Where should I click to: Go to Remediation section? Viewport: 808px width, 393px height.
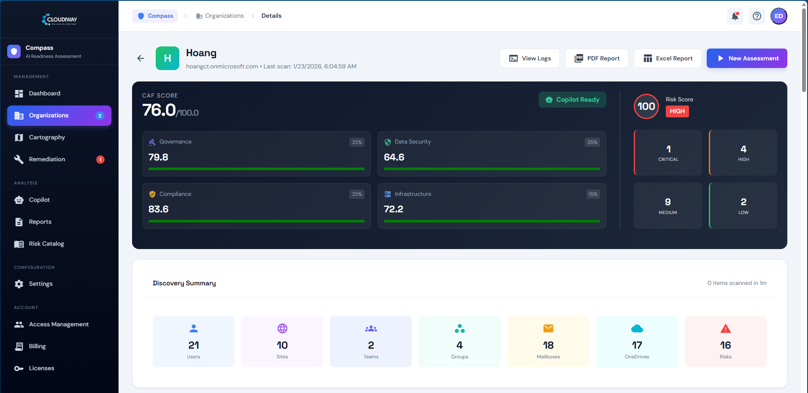(59, 160)
